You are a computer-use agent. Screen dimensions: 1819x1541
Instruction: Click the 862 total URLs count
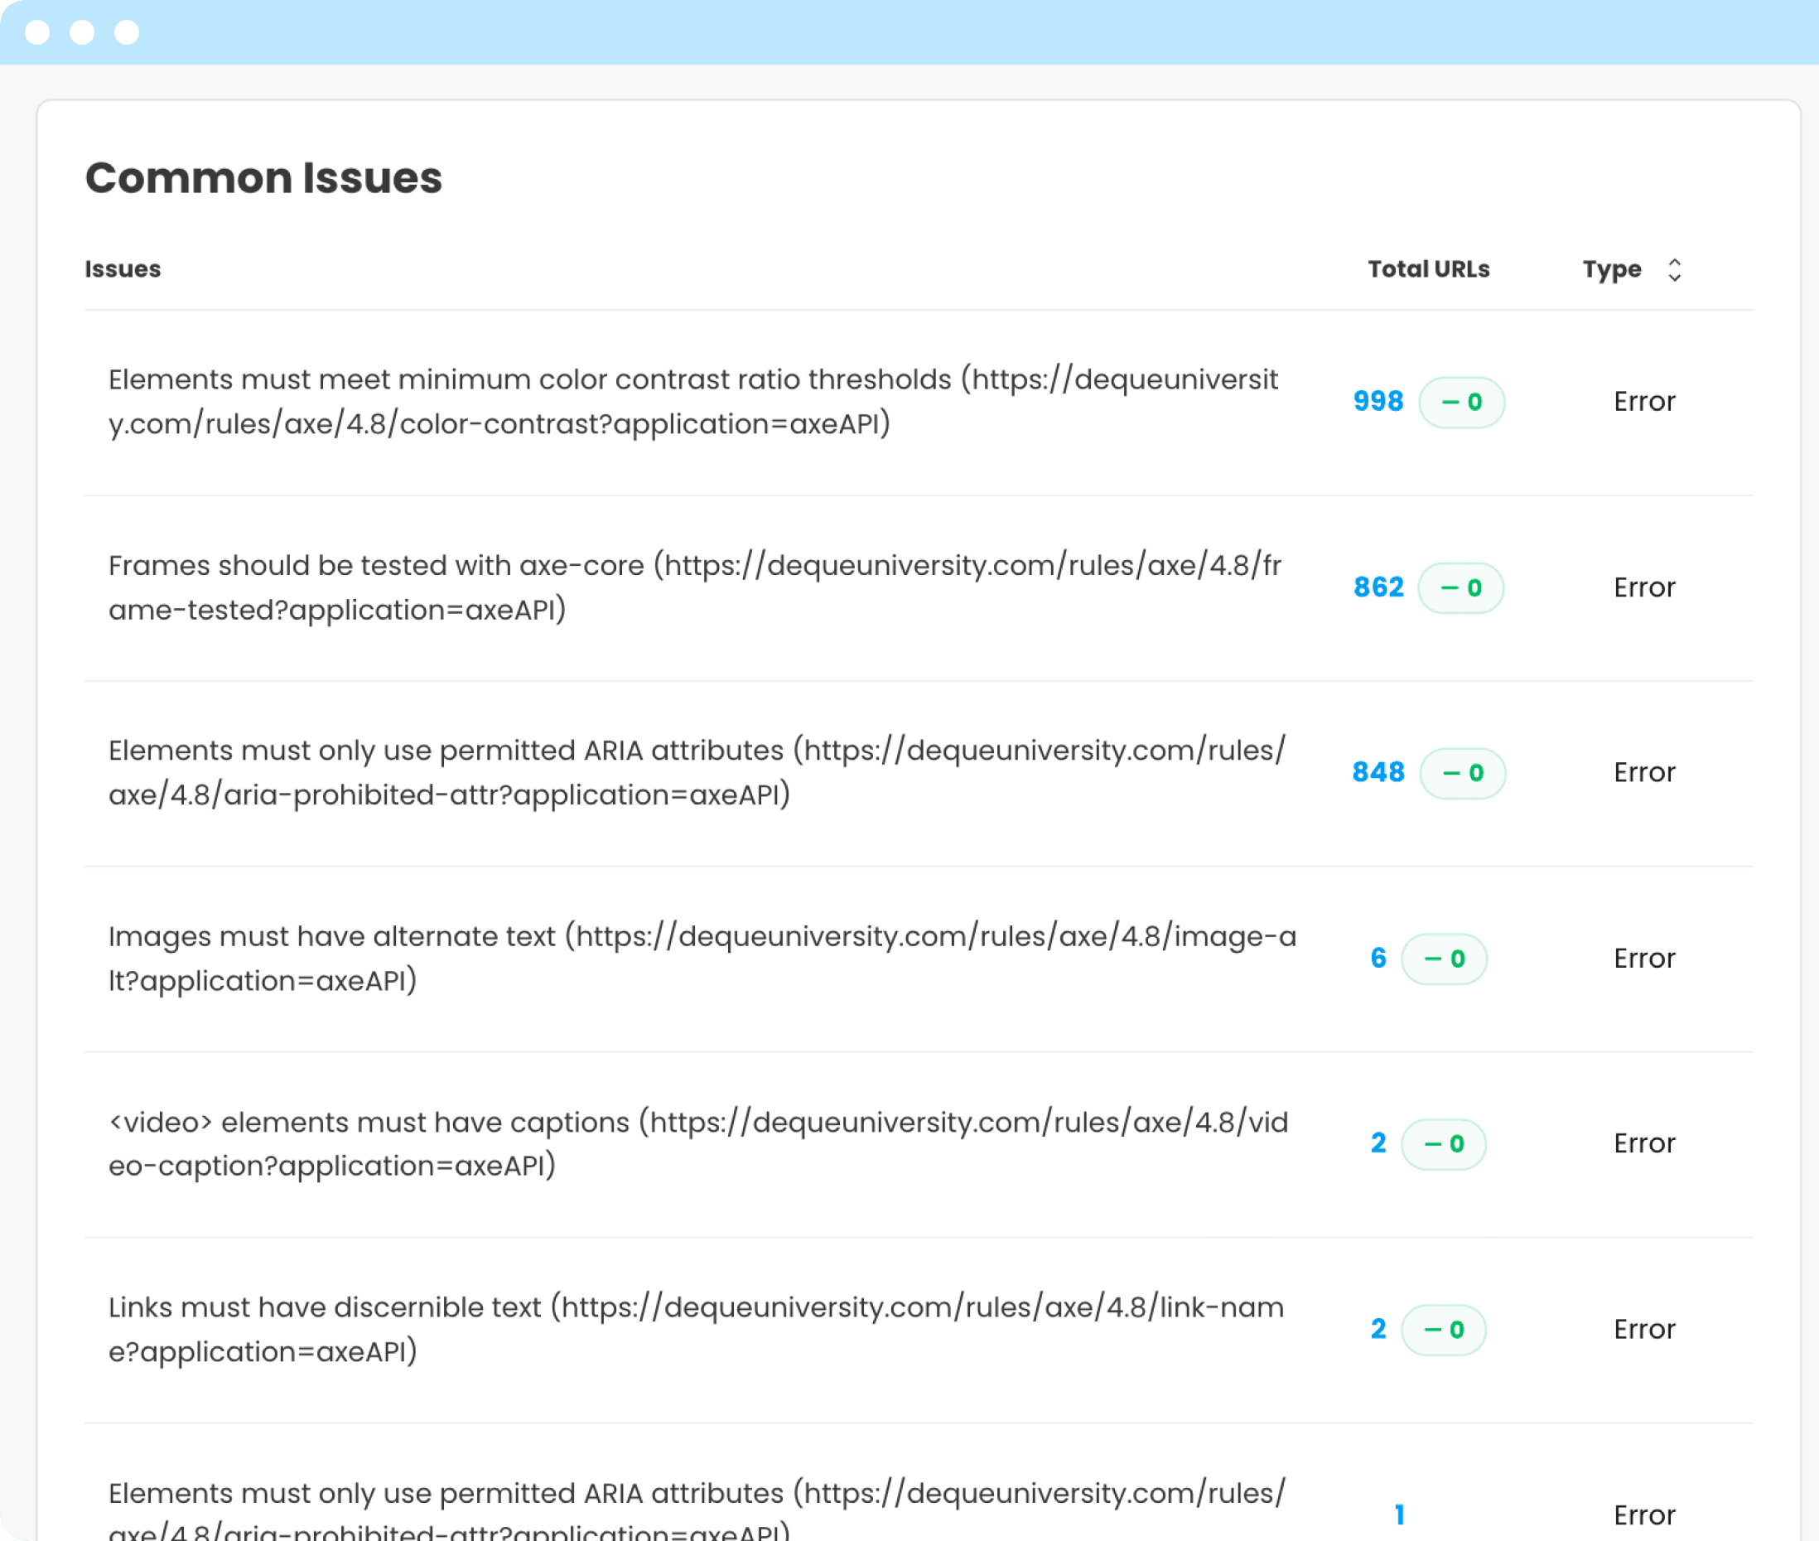1378,588
